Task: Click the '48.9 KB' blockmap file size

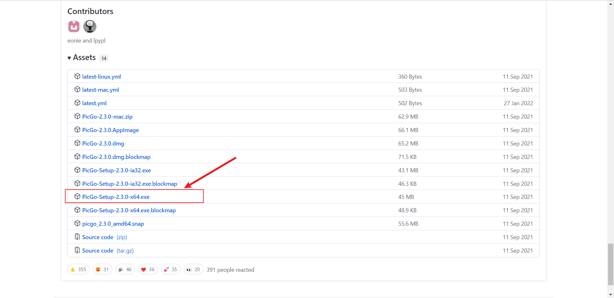Action: 407,210
